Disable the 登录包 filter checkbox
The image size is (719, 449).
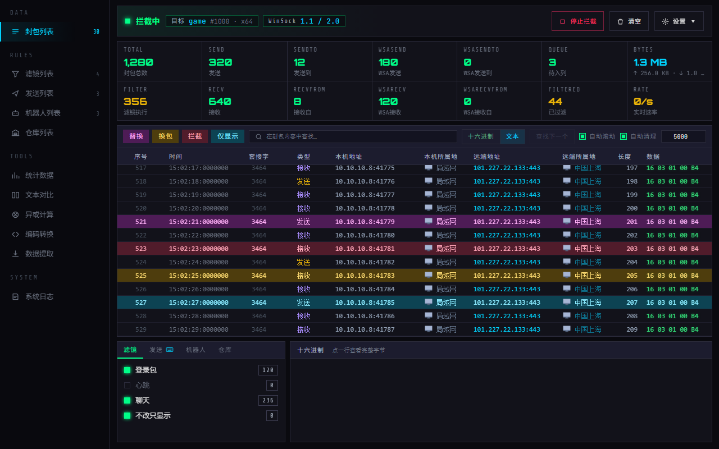pyautogui.click(x=127, y=370)
